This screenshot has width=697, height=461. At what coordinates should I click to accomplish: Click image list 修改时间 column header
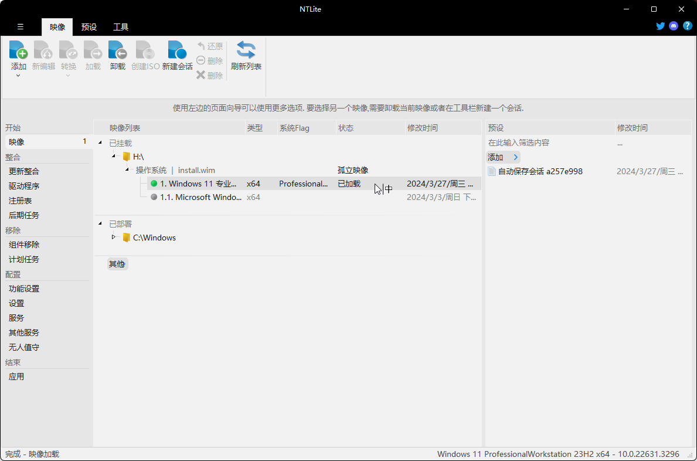[x=443, y=128]
